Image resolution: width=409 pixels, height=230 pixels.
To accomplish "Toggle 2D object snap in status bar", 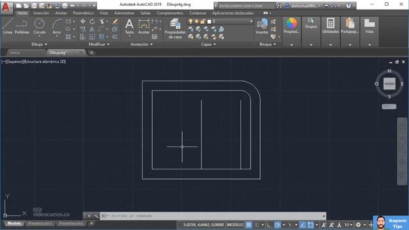I will point(311,224).
